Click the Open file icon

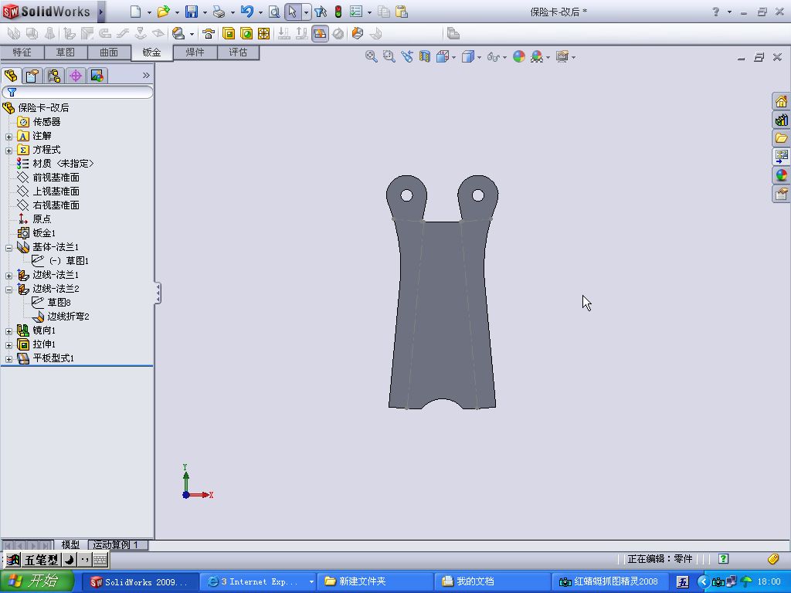[163, 12]
